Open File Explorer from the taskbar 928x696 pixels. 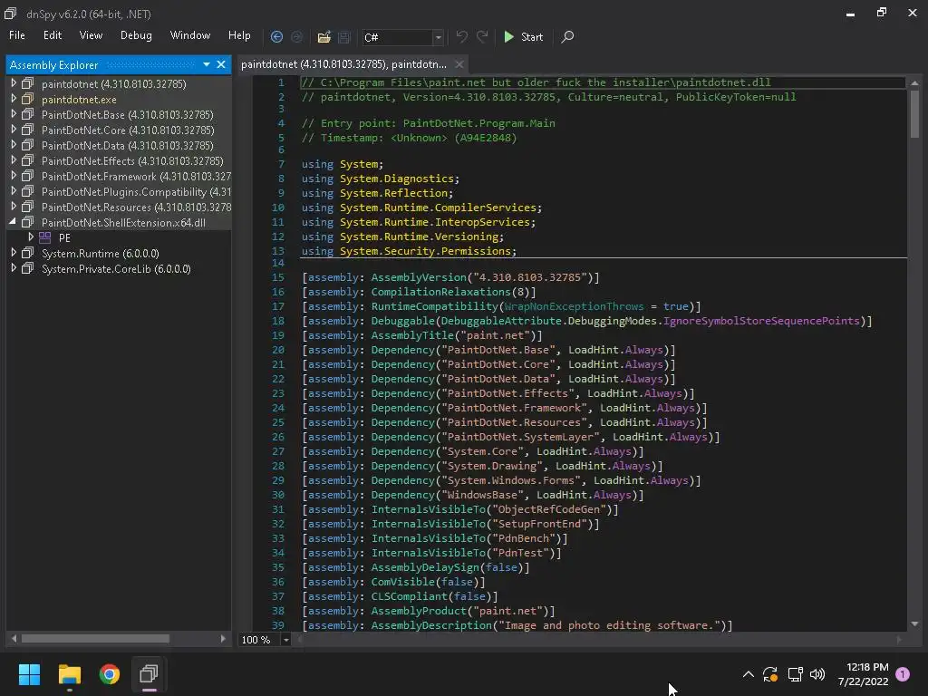click(69, 674)
